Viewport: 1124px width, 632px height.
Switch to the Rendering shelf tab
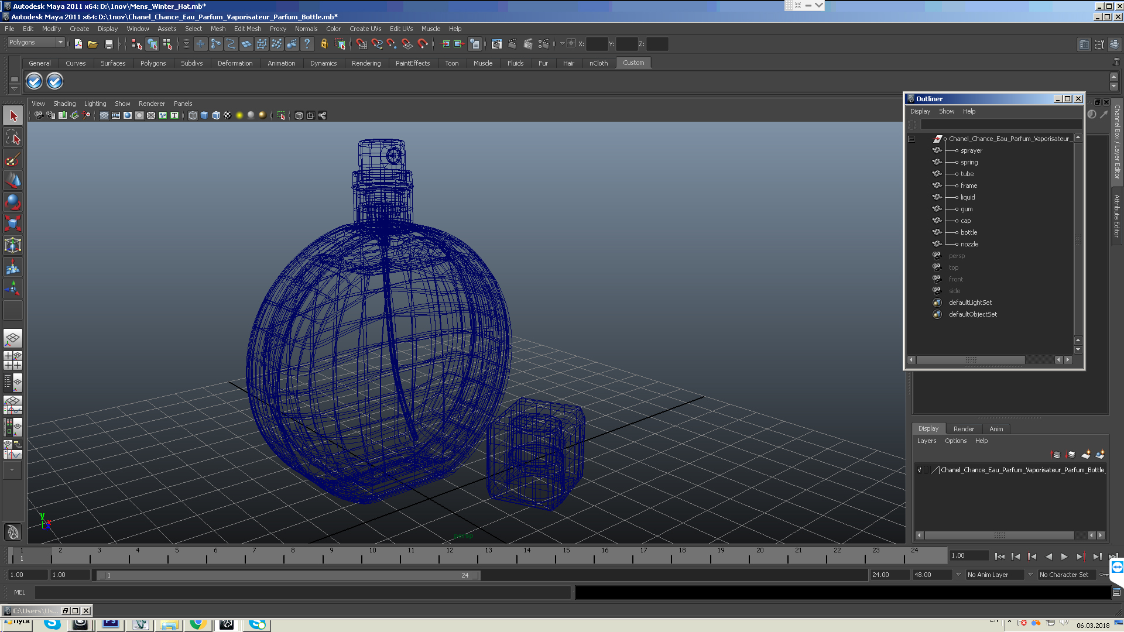(x=366, y=63)
